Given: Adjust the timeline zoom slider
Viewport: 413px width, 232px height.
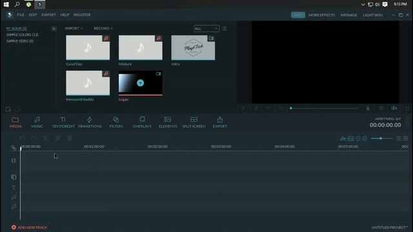Looking at the screenshot, I should pos(381,139).
